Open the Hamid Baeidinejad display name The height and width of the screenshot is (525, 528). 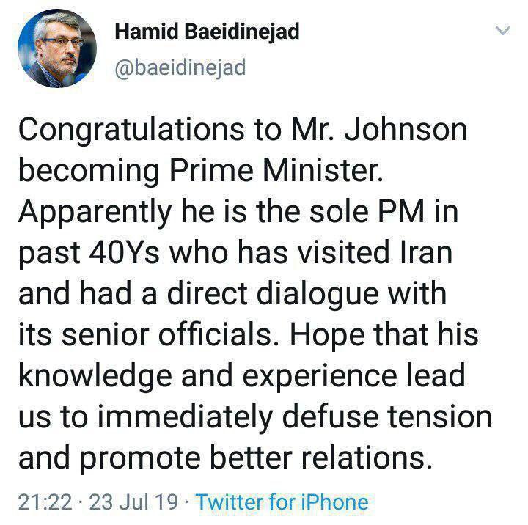point(207,32)
